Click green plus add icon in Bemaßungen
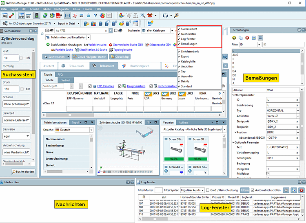 [x=234, y=38]
